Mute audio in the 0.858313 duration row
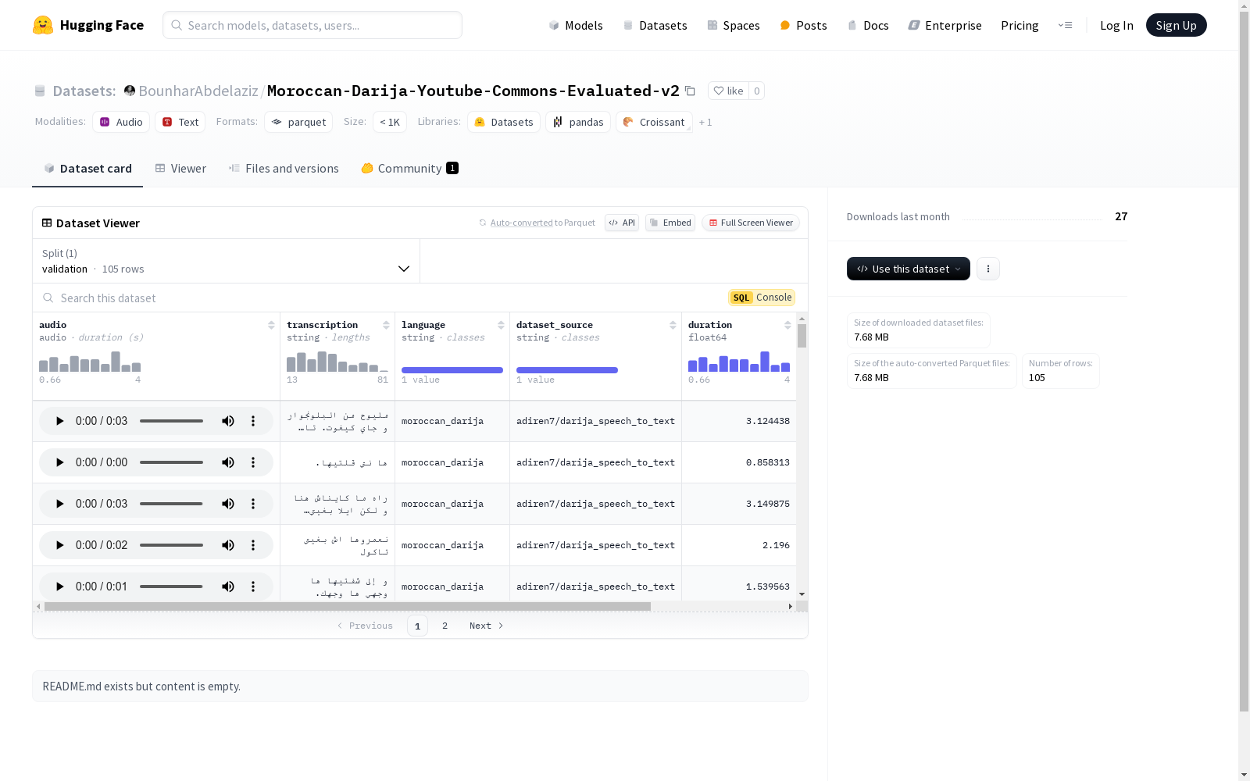This screenshot has width=1250, height=781. click(228, 462)
